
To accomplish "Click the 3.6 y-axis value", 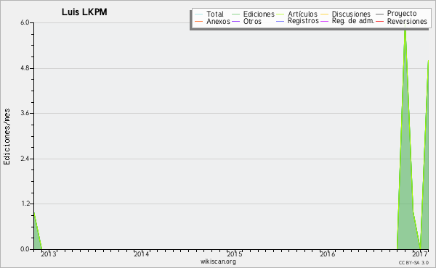I will (x=25, y=113).
